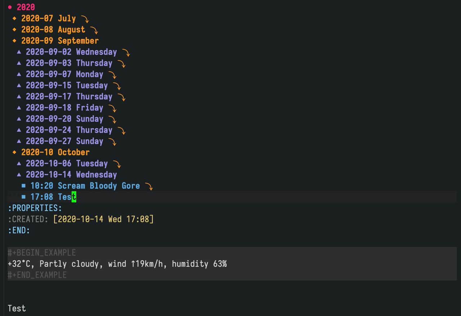
Task: Click the triangle bullet beside 2020-10-14 Wednesday
Action: tap(19, 175)
